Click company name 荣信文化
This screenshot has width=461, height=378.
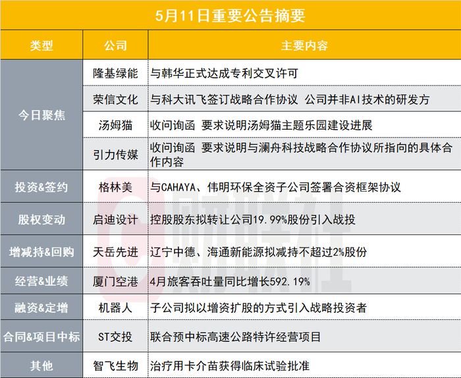coord(115,99)
